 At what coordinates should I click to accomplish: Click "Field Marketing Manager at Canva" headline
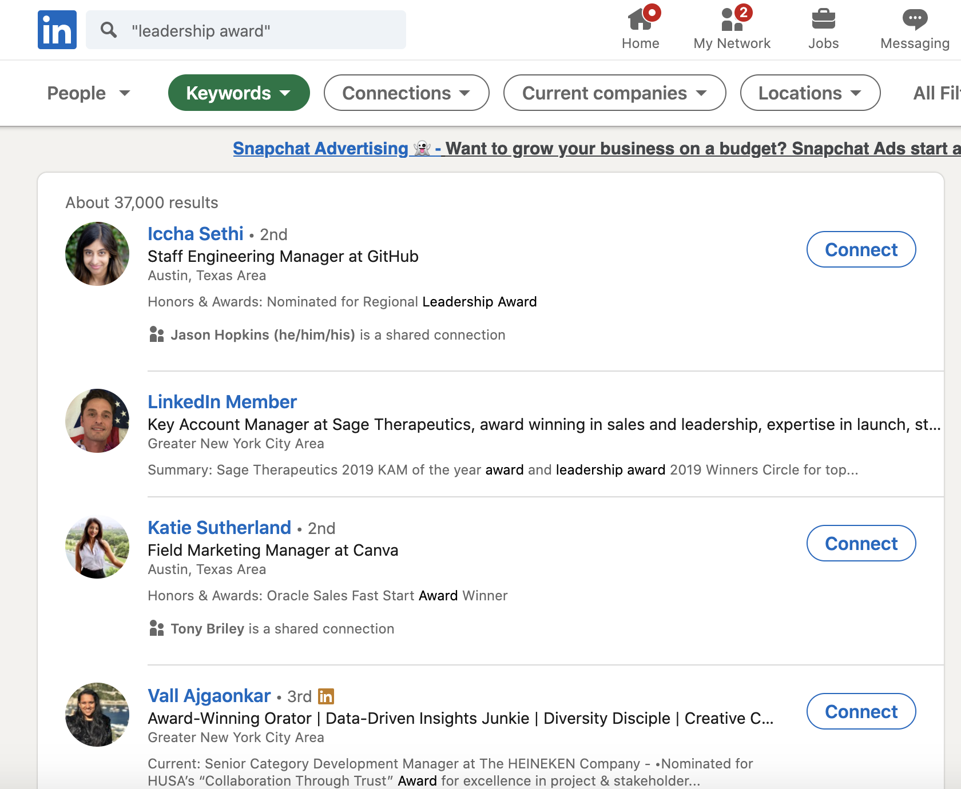[x=273, y=550]
